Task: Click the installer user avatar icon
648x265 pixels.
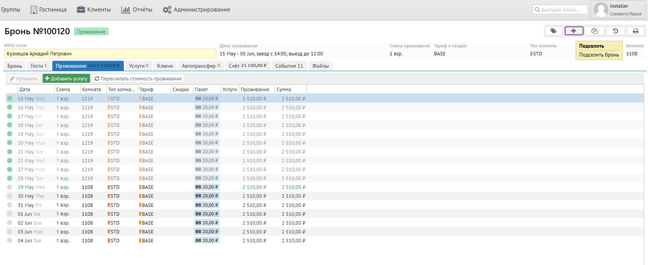Action: 601,10
